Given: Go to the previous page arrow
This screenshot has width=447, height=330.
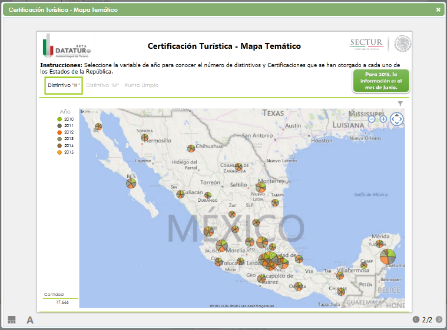Looking at the screenshot, I should coord(416,319).
